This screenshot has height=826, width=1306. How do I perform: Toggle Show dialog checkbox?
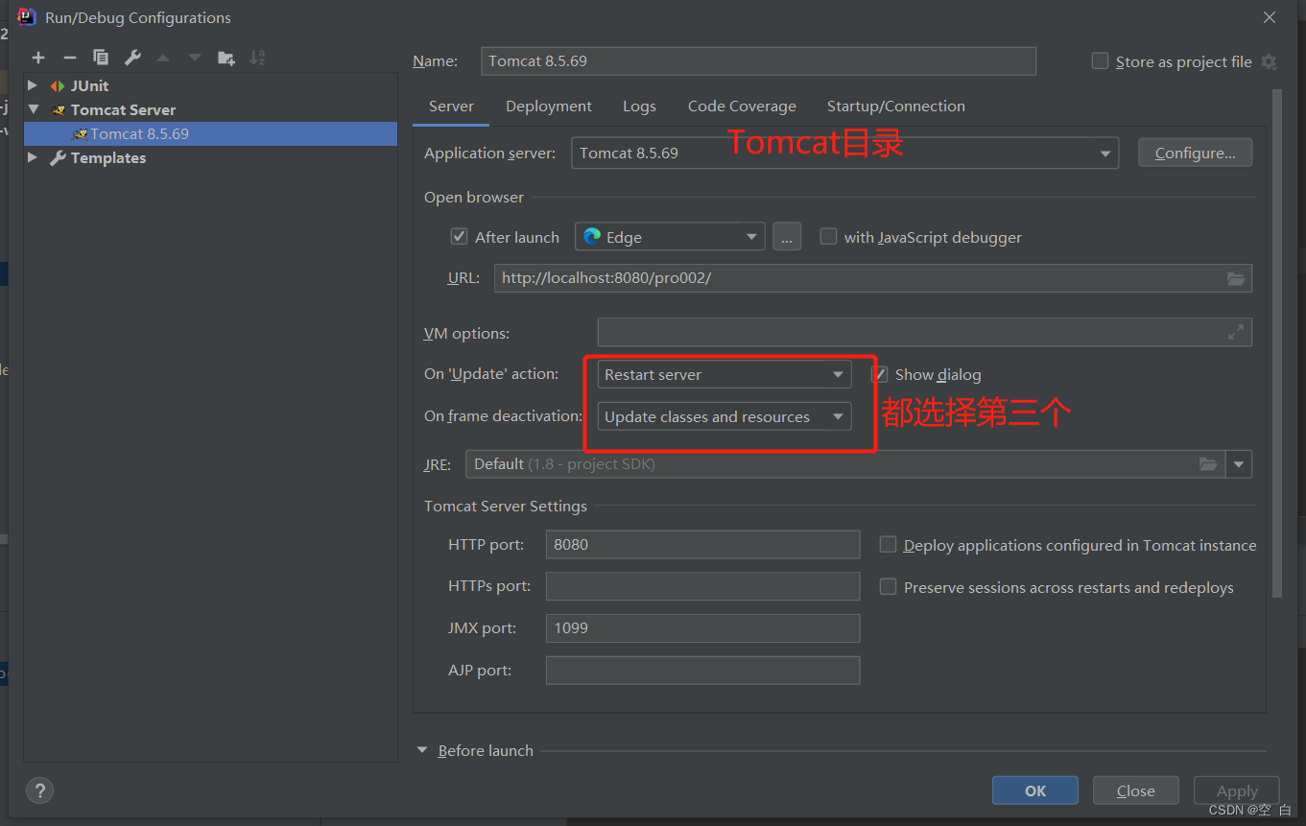tap(879, 374)
